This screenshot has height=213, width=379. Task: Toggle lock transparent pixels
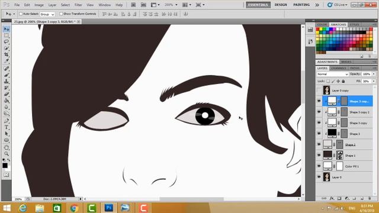[x=328, y=81]
